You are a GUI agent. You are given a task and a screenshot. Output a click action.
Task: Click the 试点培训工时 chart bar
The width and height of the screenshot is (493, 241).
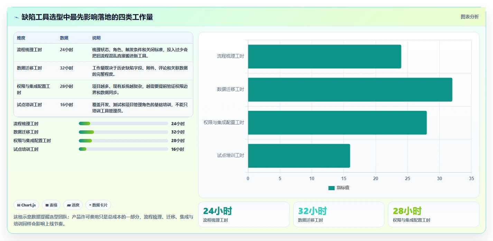click(x=299, y=156)
